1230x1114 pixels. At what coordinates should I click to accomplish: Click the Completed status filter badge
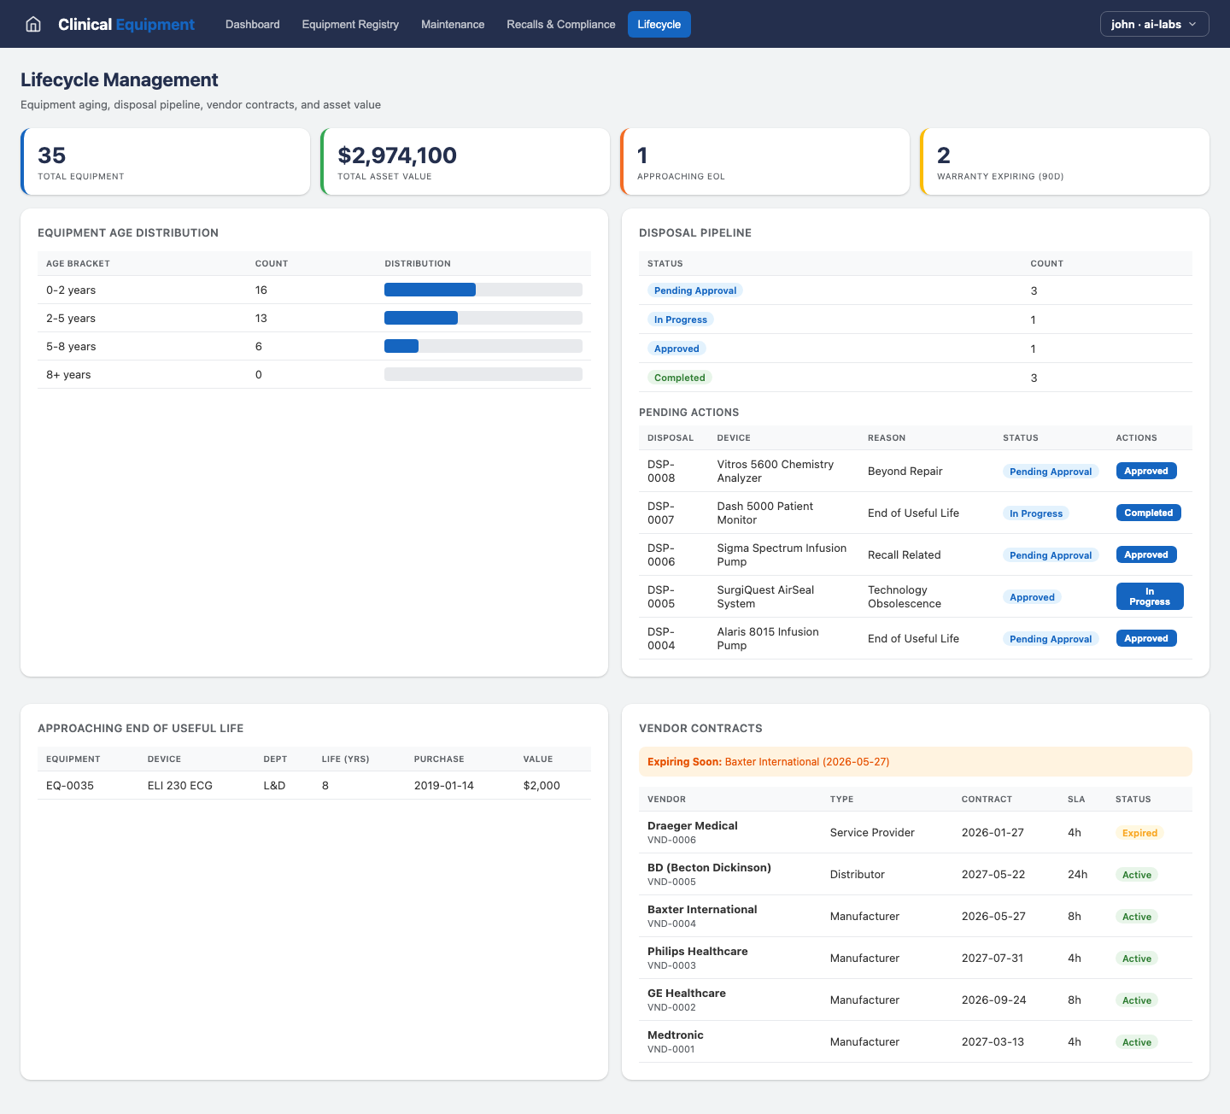tap(679, 377)
